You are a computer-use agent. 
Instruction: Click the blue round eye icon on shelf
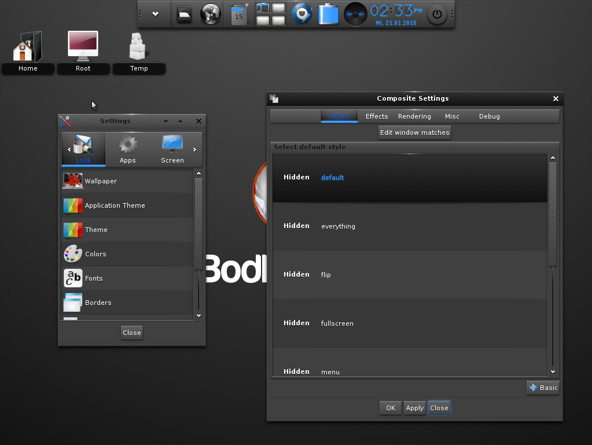coord(301,14)
